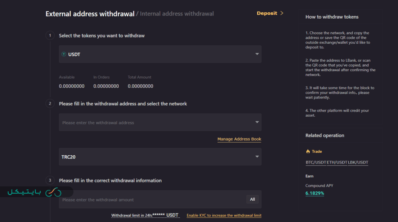Click Enable KYC to increase limit link

click(x=224, y=215)
